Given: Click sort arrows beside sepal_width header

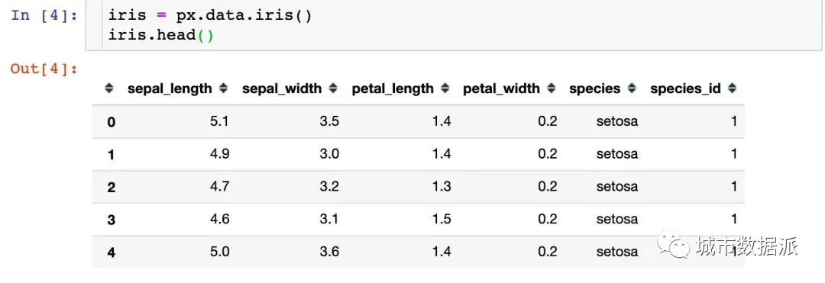Looking at the screenshot, I should 332,88.
